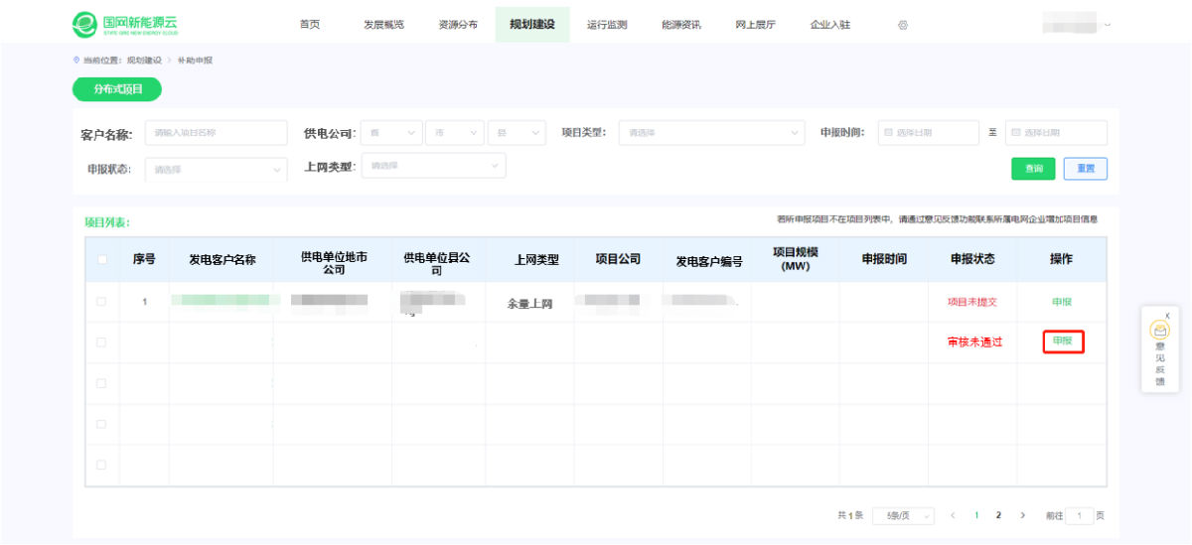Check the fourth row checkbox
Screen dimensions: 1192x545
(101, 424)
